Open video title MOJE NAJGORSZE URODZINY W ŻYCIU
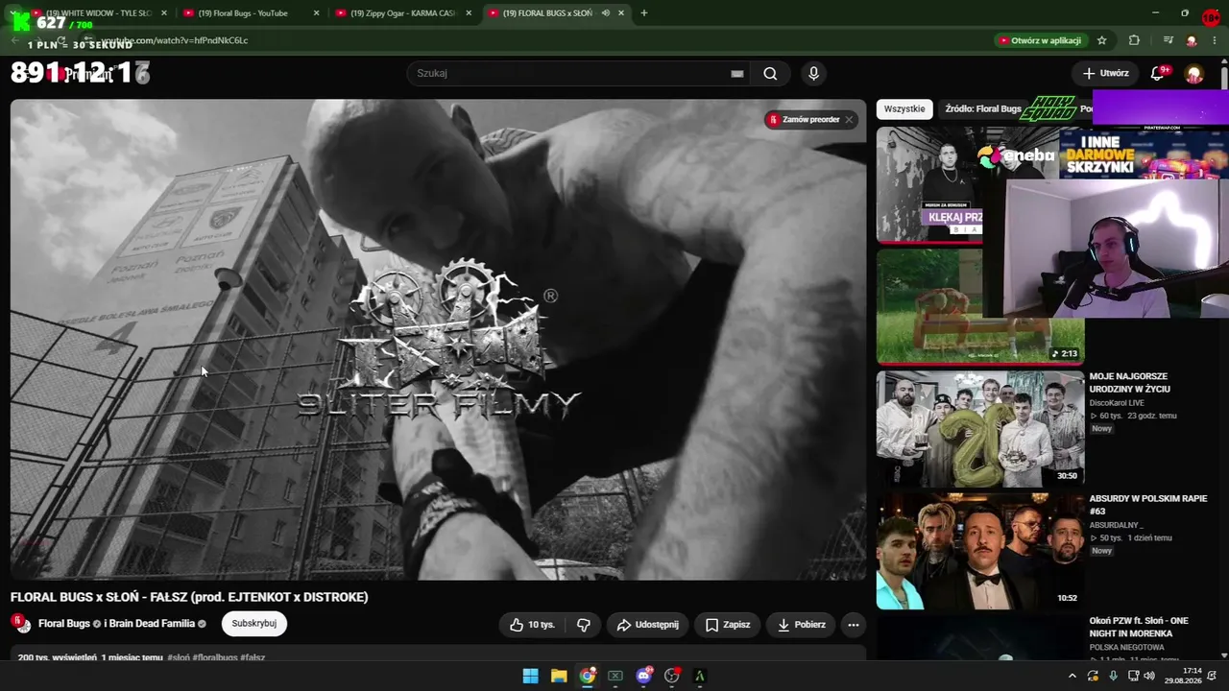This screenshot has width=1229, height=691. 1130,382
